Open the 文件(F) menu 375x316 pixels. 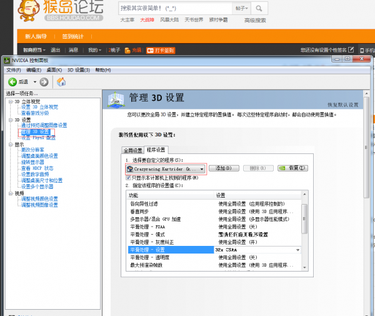point(14,70)
